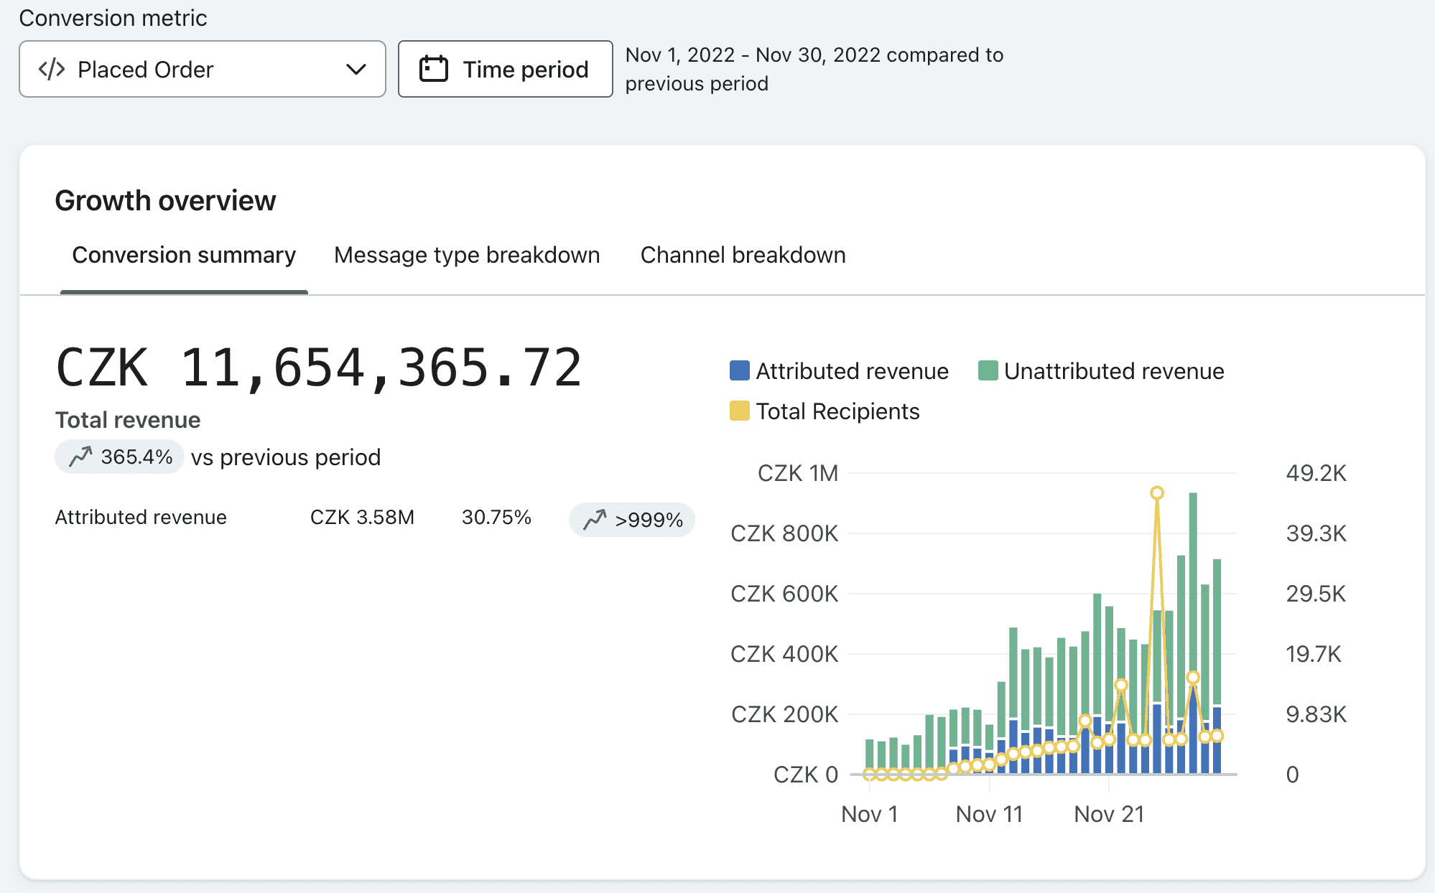This screenshot has width=1435, height=893.
Task: Click the highest yellow recipients peak point
Action: pos(1157,492)
